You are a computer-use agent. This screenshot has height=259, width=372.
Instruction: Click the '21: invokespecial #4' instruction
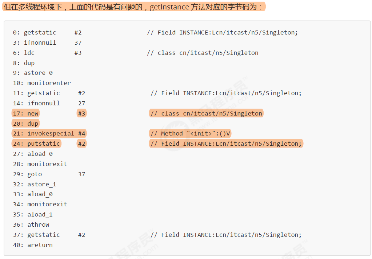49,134
